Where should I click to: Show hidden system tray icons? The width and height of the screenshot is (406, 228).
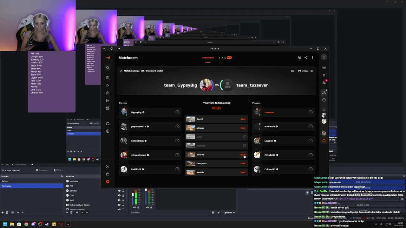[376, 224]
